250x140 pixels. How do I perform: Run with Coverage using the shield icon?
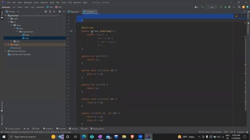point(230,7)
